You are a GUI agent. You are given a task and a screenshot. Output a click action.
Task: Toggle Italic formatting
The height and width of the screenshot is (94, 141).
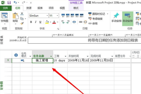coord(36,22)
